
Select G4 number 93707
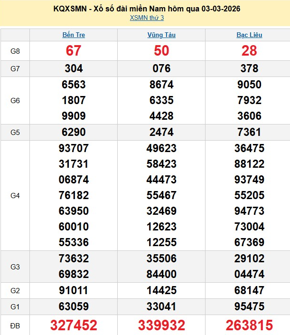pyautogui.click(x=74, y=148)
